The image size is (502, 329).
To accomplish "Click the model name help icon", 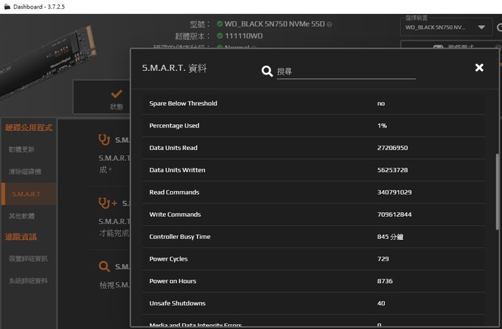I will tap(329, 24).
